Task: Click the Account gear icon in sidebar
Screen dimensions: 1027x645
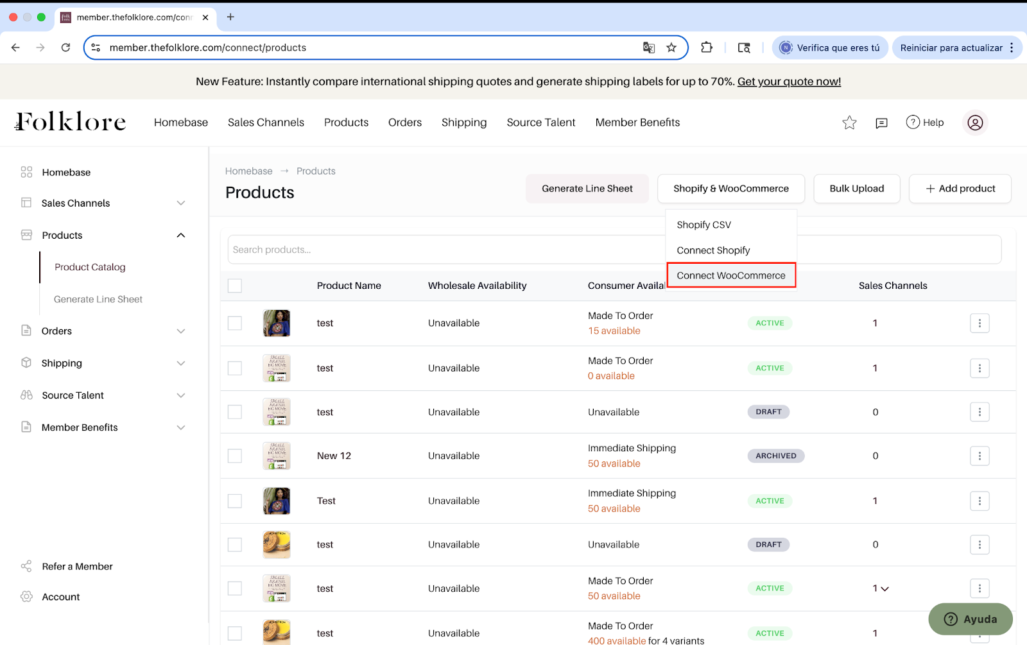Action: click(26, 596)
